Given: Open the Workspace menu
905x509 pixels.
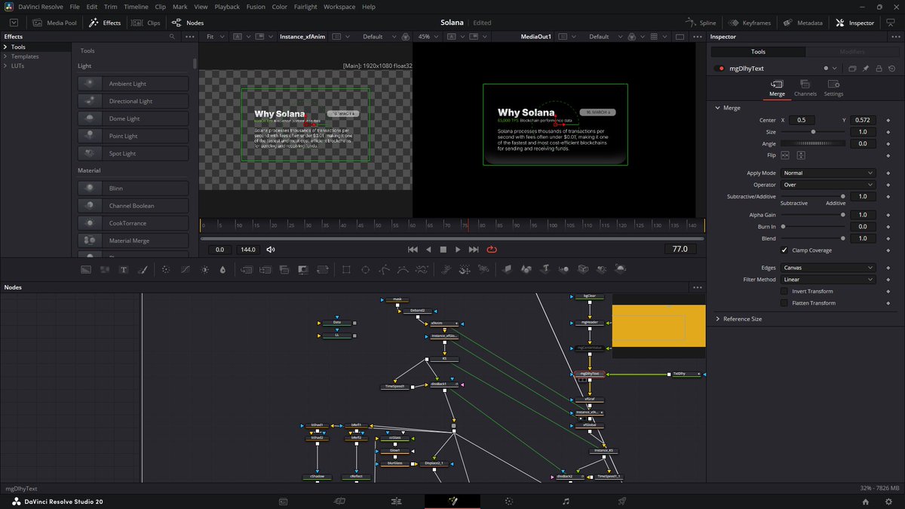Looking at the screenshot, I should tap(339, 7).
